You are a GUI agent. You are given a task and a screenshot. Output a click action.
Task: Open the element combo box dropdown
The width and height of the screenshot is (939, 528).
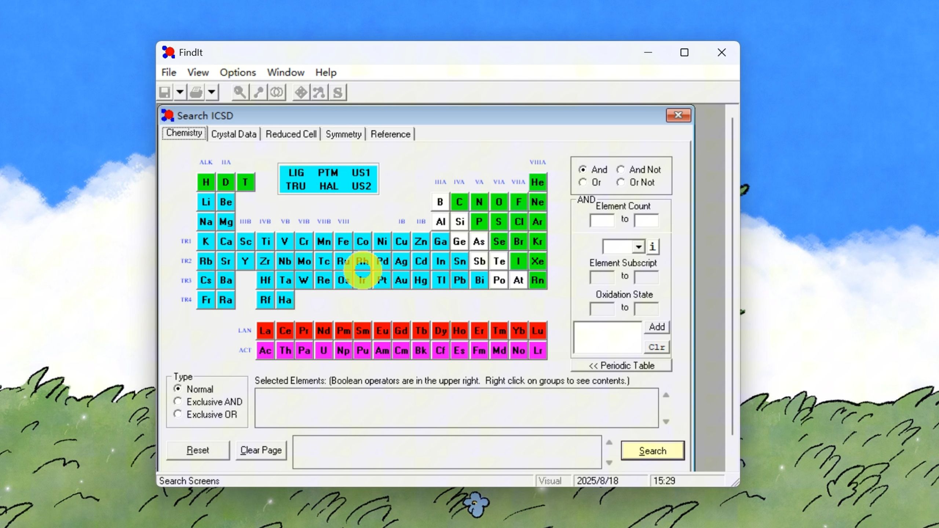639,247
